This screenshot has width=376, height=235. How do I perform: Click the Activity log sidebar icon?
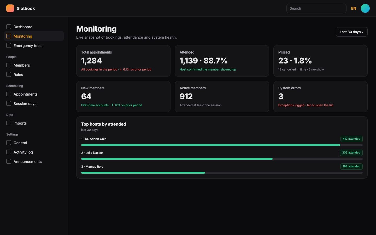tap(9, 152)
